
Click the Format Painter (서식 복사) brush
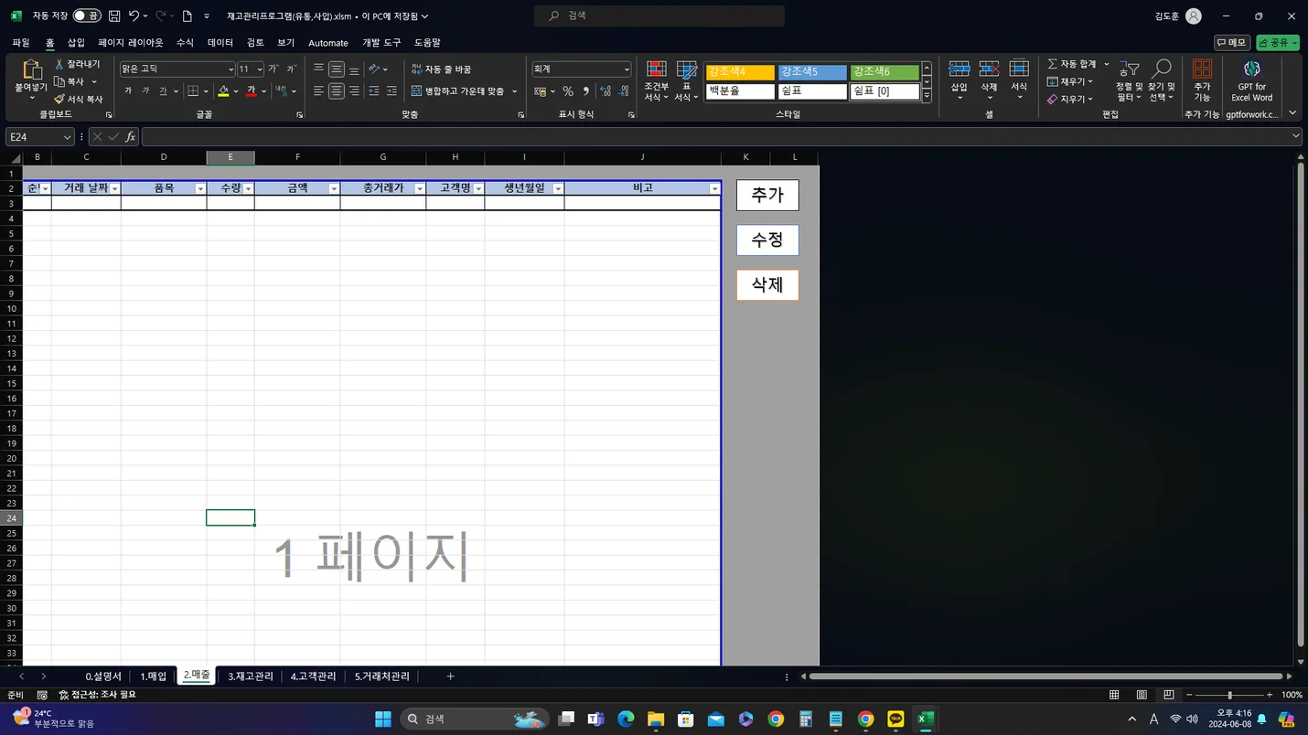60,99
